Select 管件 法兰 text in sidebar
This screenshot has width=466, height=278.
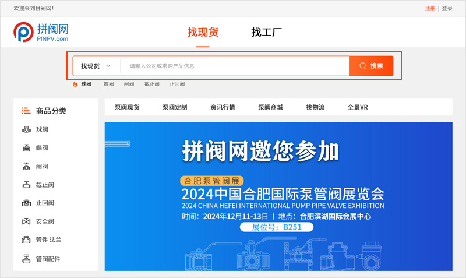coord(48,240)
